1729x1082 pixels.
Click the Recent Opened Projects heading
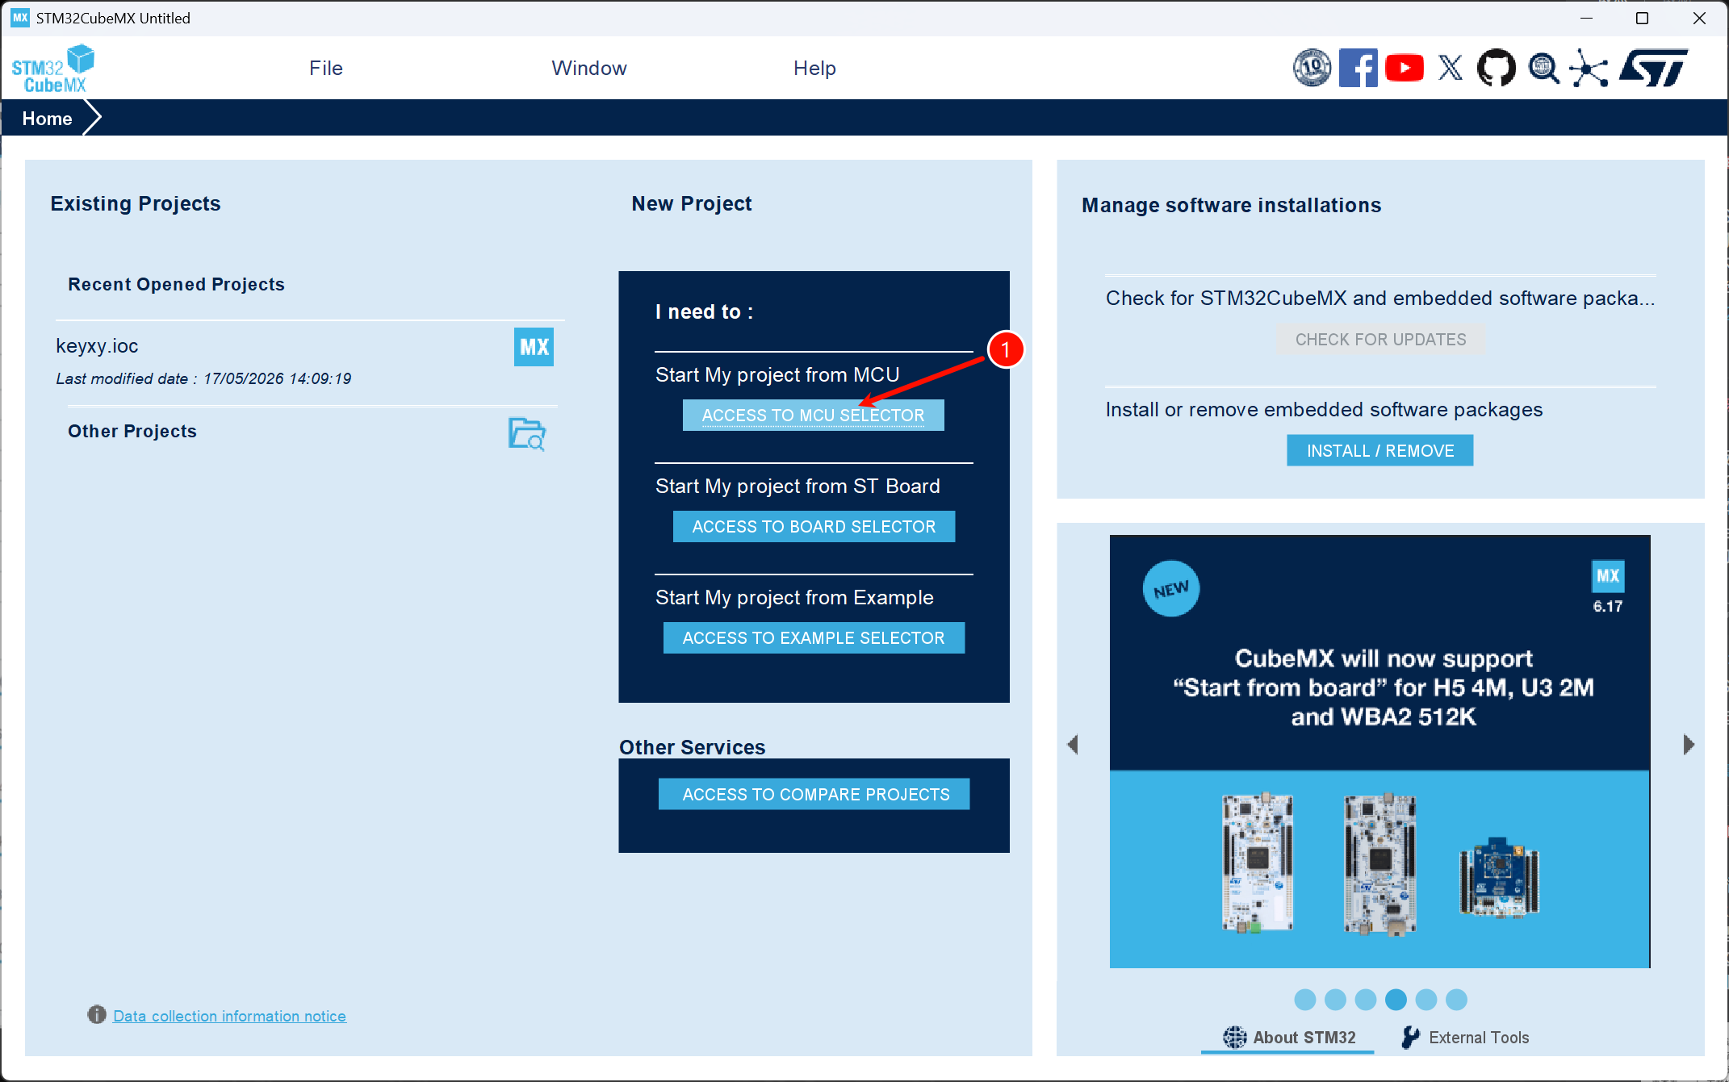[x=176, y=285]
